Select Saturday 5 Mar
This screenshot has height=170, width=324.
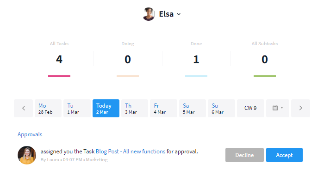pos(193,108)
